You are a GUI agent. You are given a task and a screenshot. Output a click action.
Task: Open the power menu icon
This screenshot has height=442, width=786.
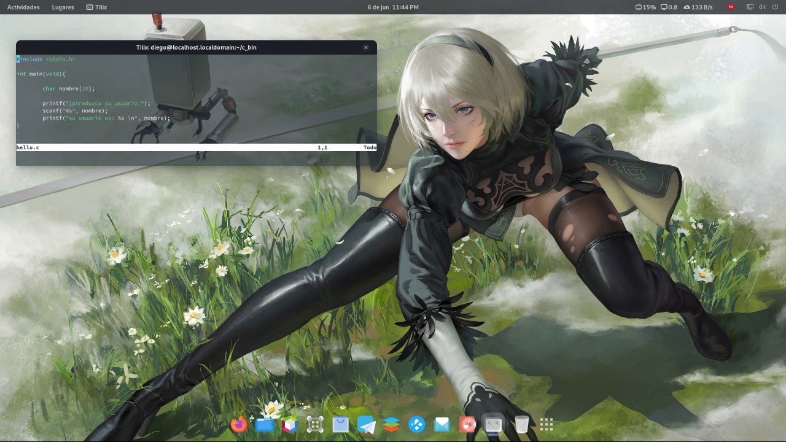[x=774, y=7]
